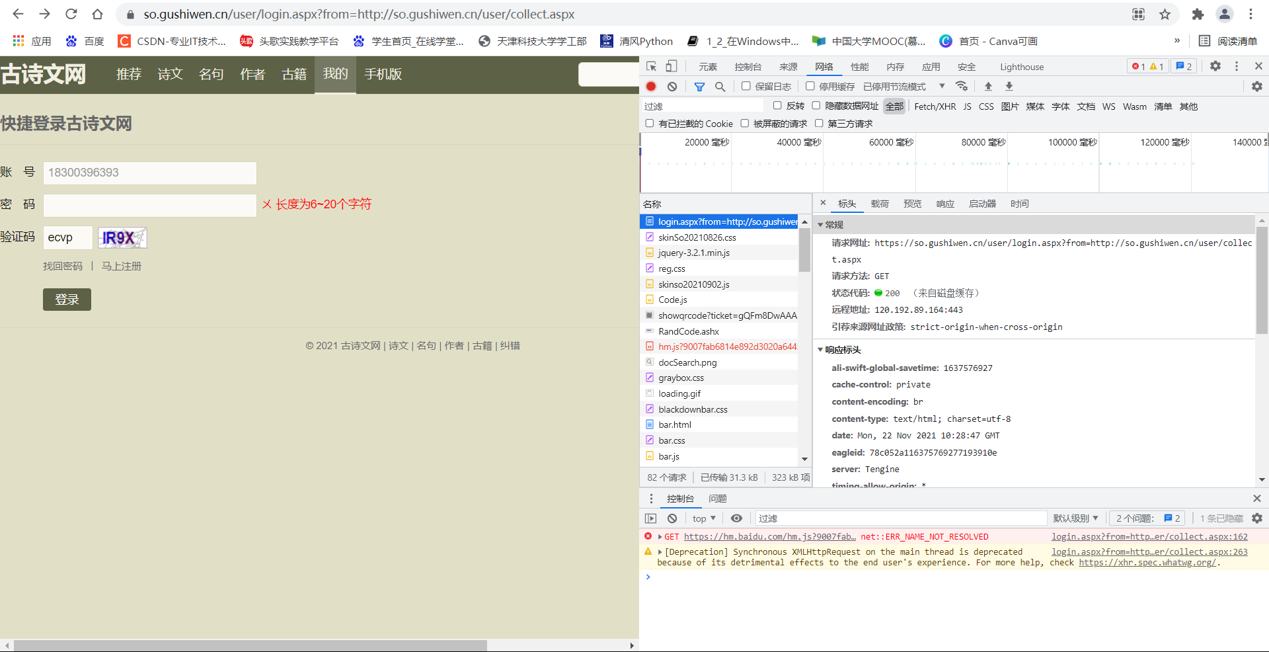Open Chrome three-dot menu

1250,14
